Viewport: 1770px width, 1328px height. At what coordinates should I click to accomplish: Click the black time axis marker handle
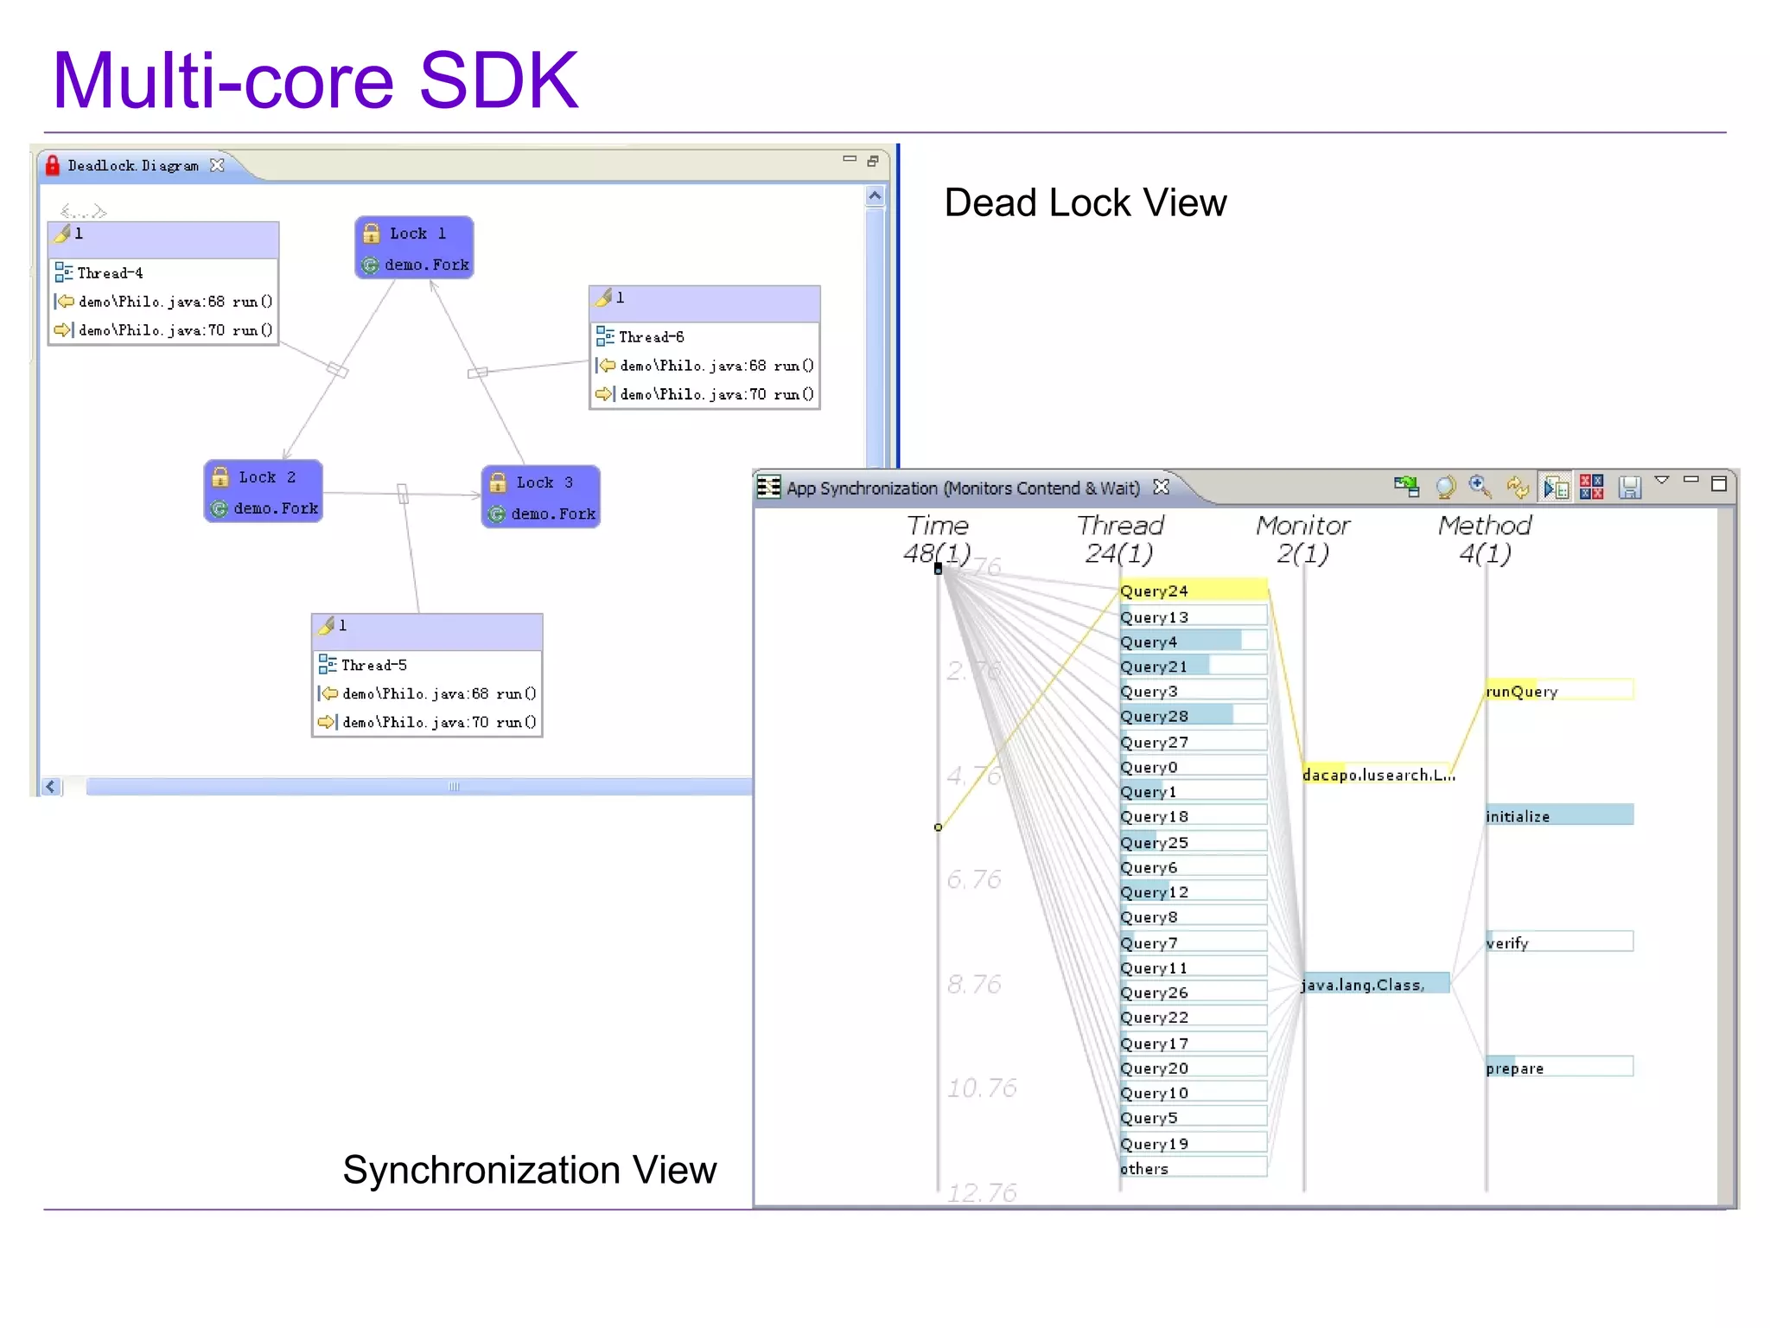[938, 568]
